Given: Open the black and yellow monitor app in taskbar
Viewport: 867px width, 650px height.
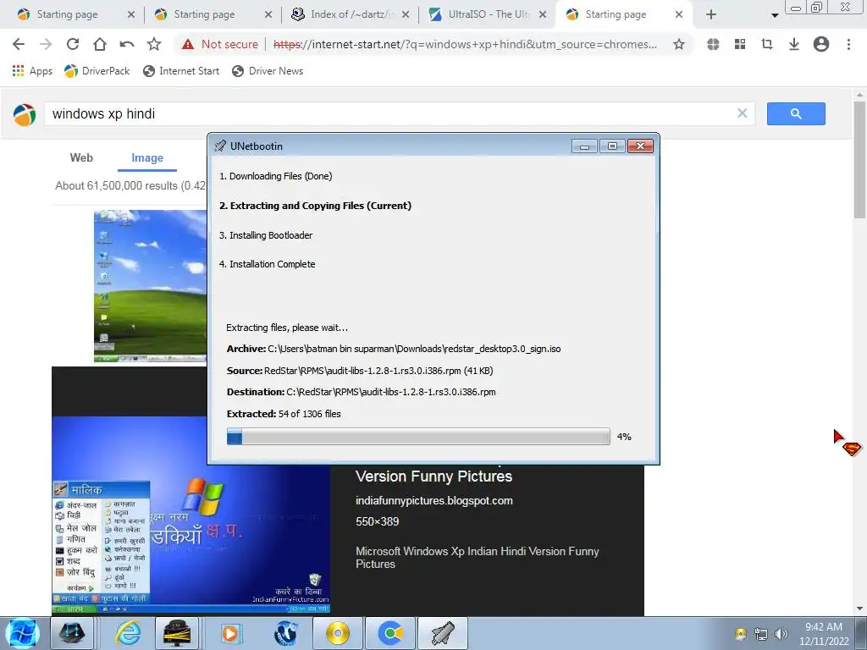Looking at the screenshot, I should pyautogui.click(x=178, y=633).
